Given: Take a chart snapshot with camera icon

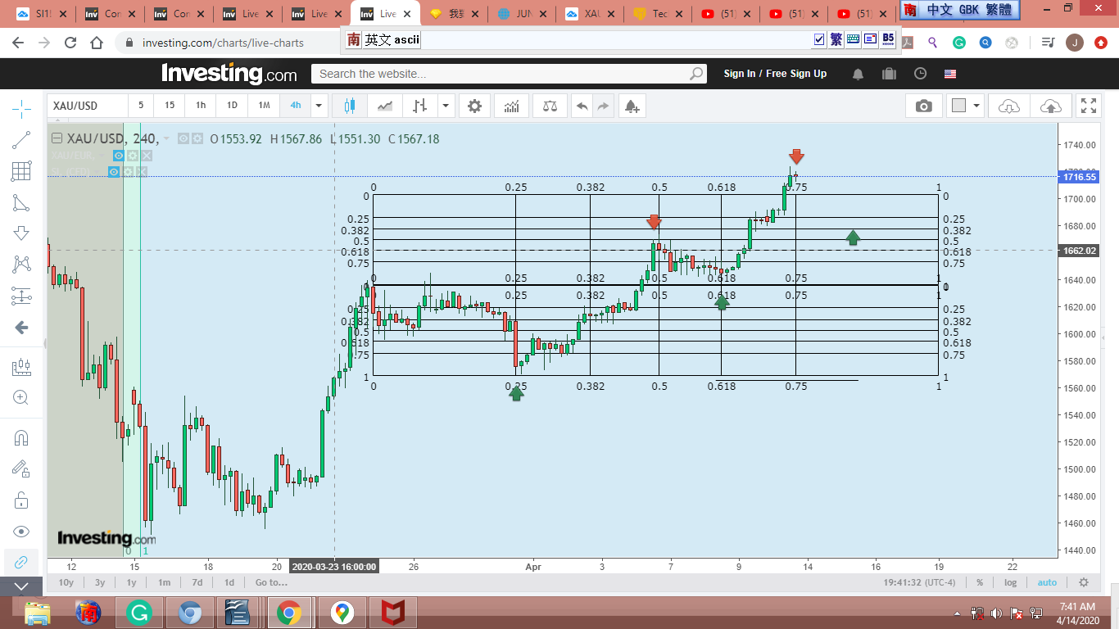Looking at the screenshot, I should [923, 106].
